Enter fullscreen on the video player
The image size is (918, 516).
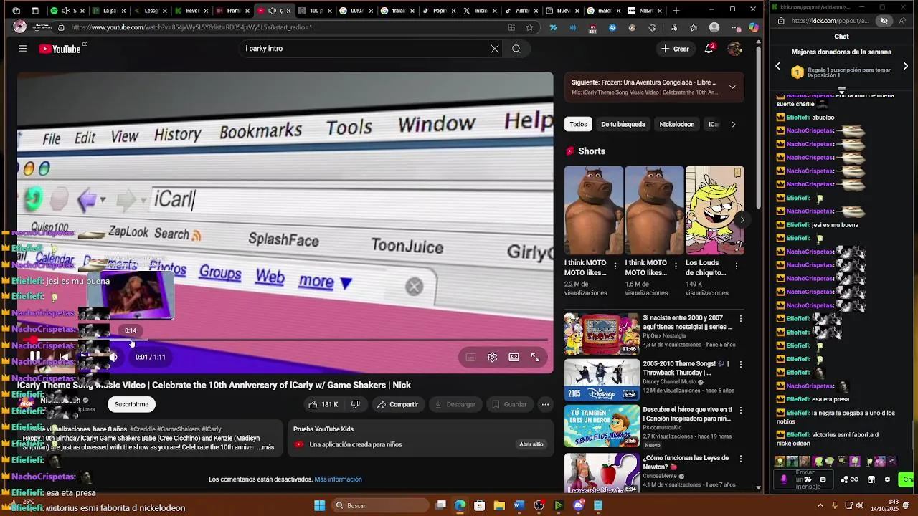click(x=535, y=357)
